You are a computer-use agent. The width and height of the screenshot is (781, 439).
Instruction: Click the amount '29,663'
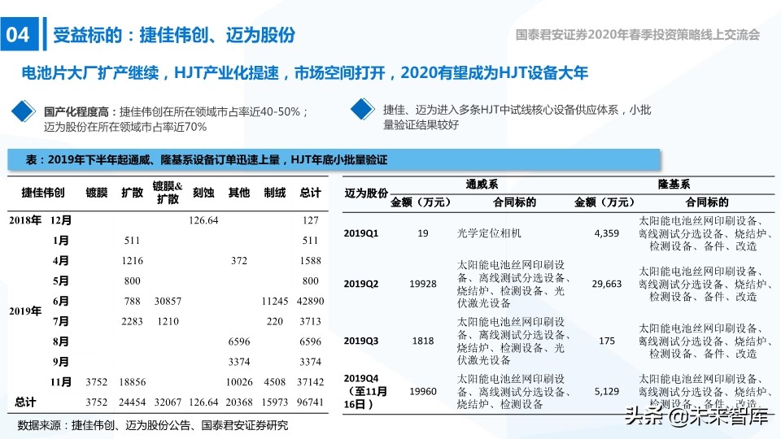tap(607, 284)
